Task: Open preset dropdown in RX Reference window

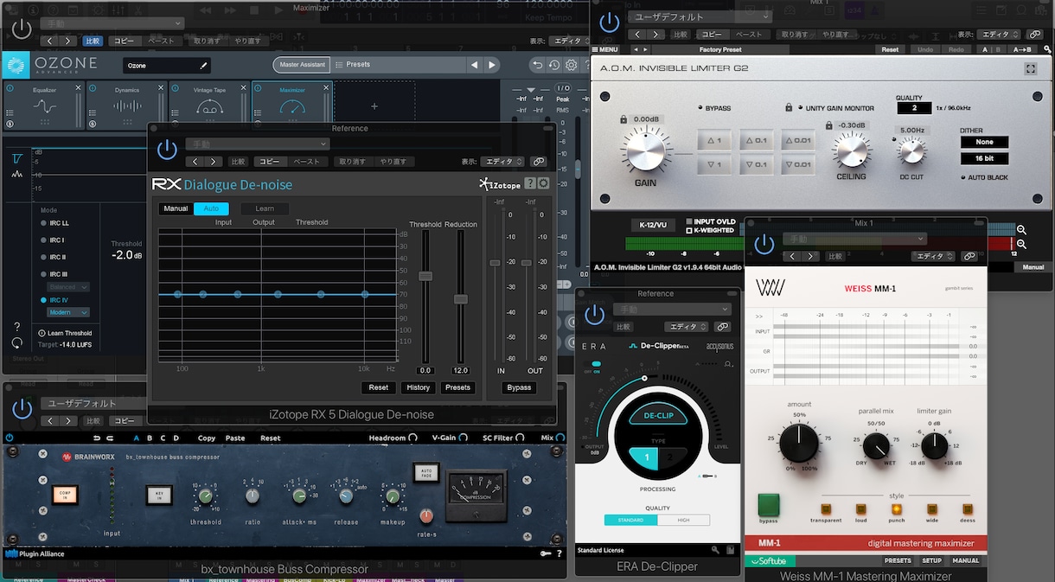Action: coord(256,144)
